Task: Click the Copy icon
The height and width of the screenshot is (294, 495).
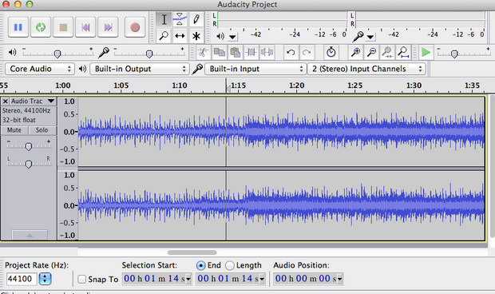Action: (219, 52)
